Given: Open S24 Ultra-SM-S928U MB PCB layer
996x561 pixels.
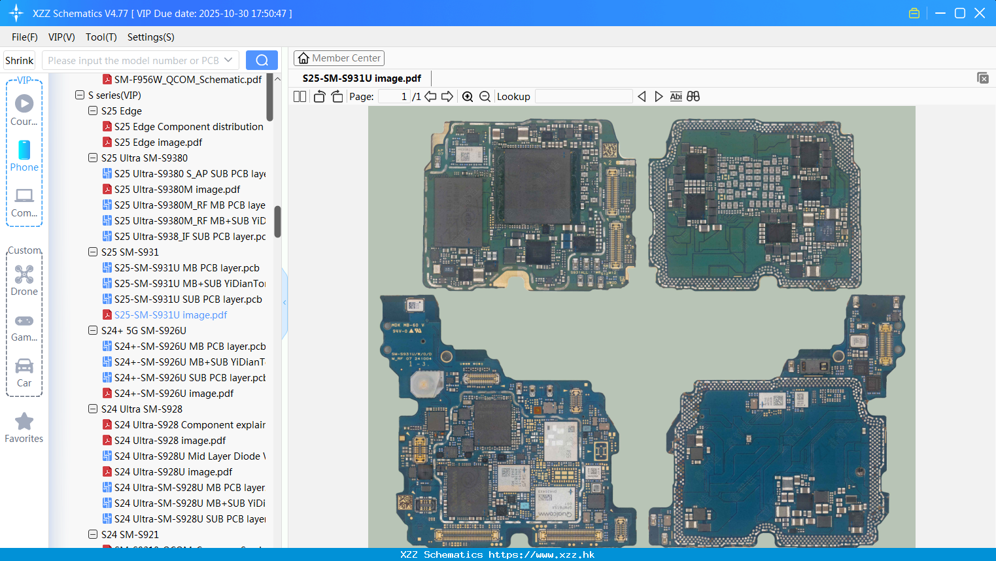Looking at the screenshot, I should pyautogui.click(x=184, y=487).
